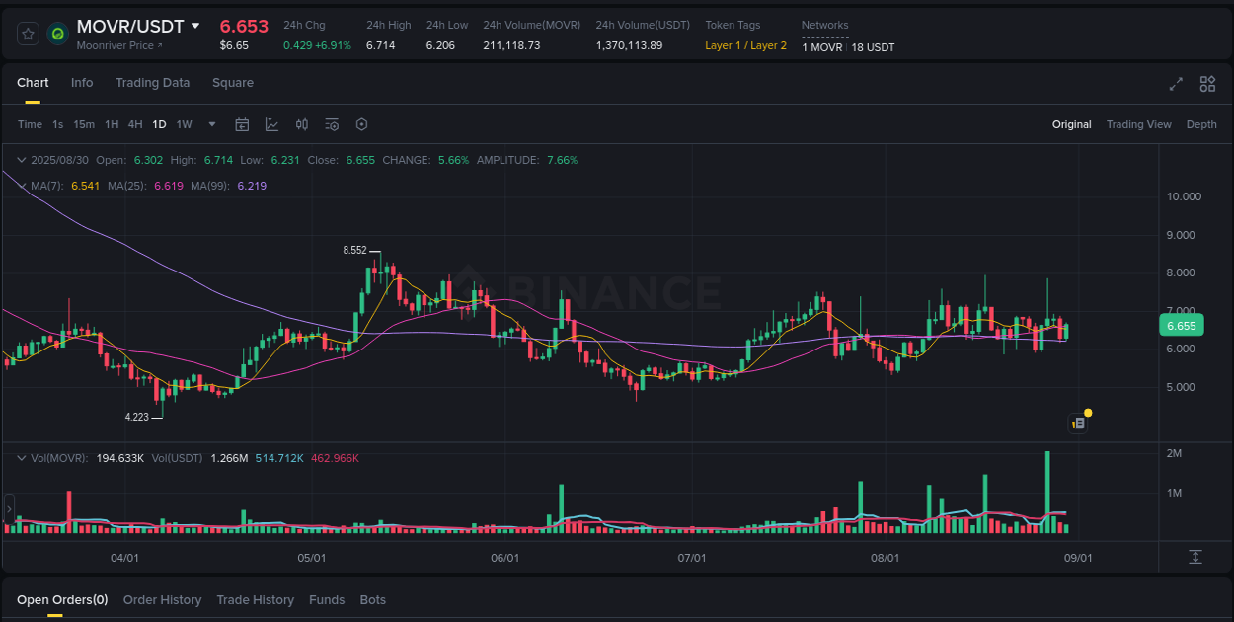Open the MOVR/USDT pair dropdown
The height and width of the screenshot is (622, 1234).
(195, 26)
